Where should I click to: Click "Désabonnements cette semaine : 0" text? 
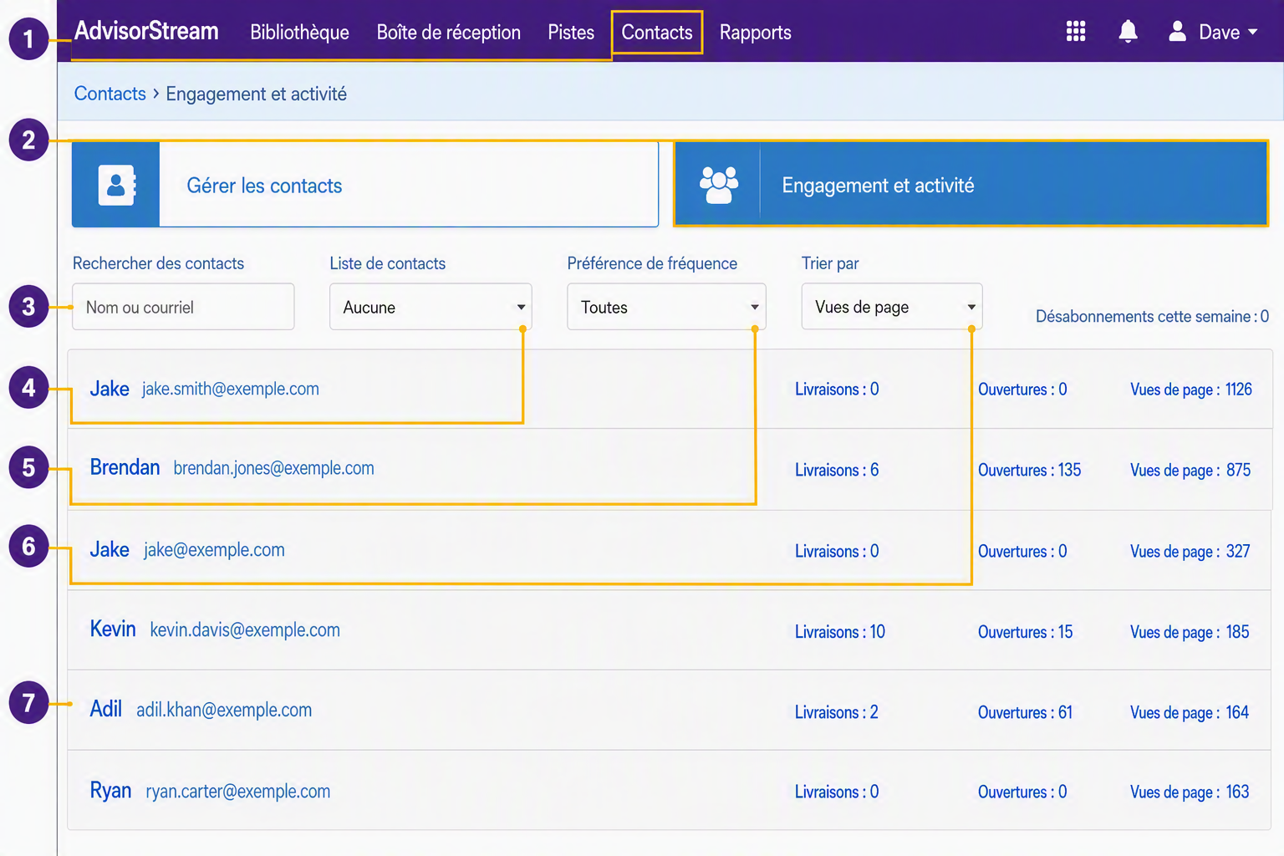click(1153, 316)
